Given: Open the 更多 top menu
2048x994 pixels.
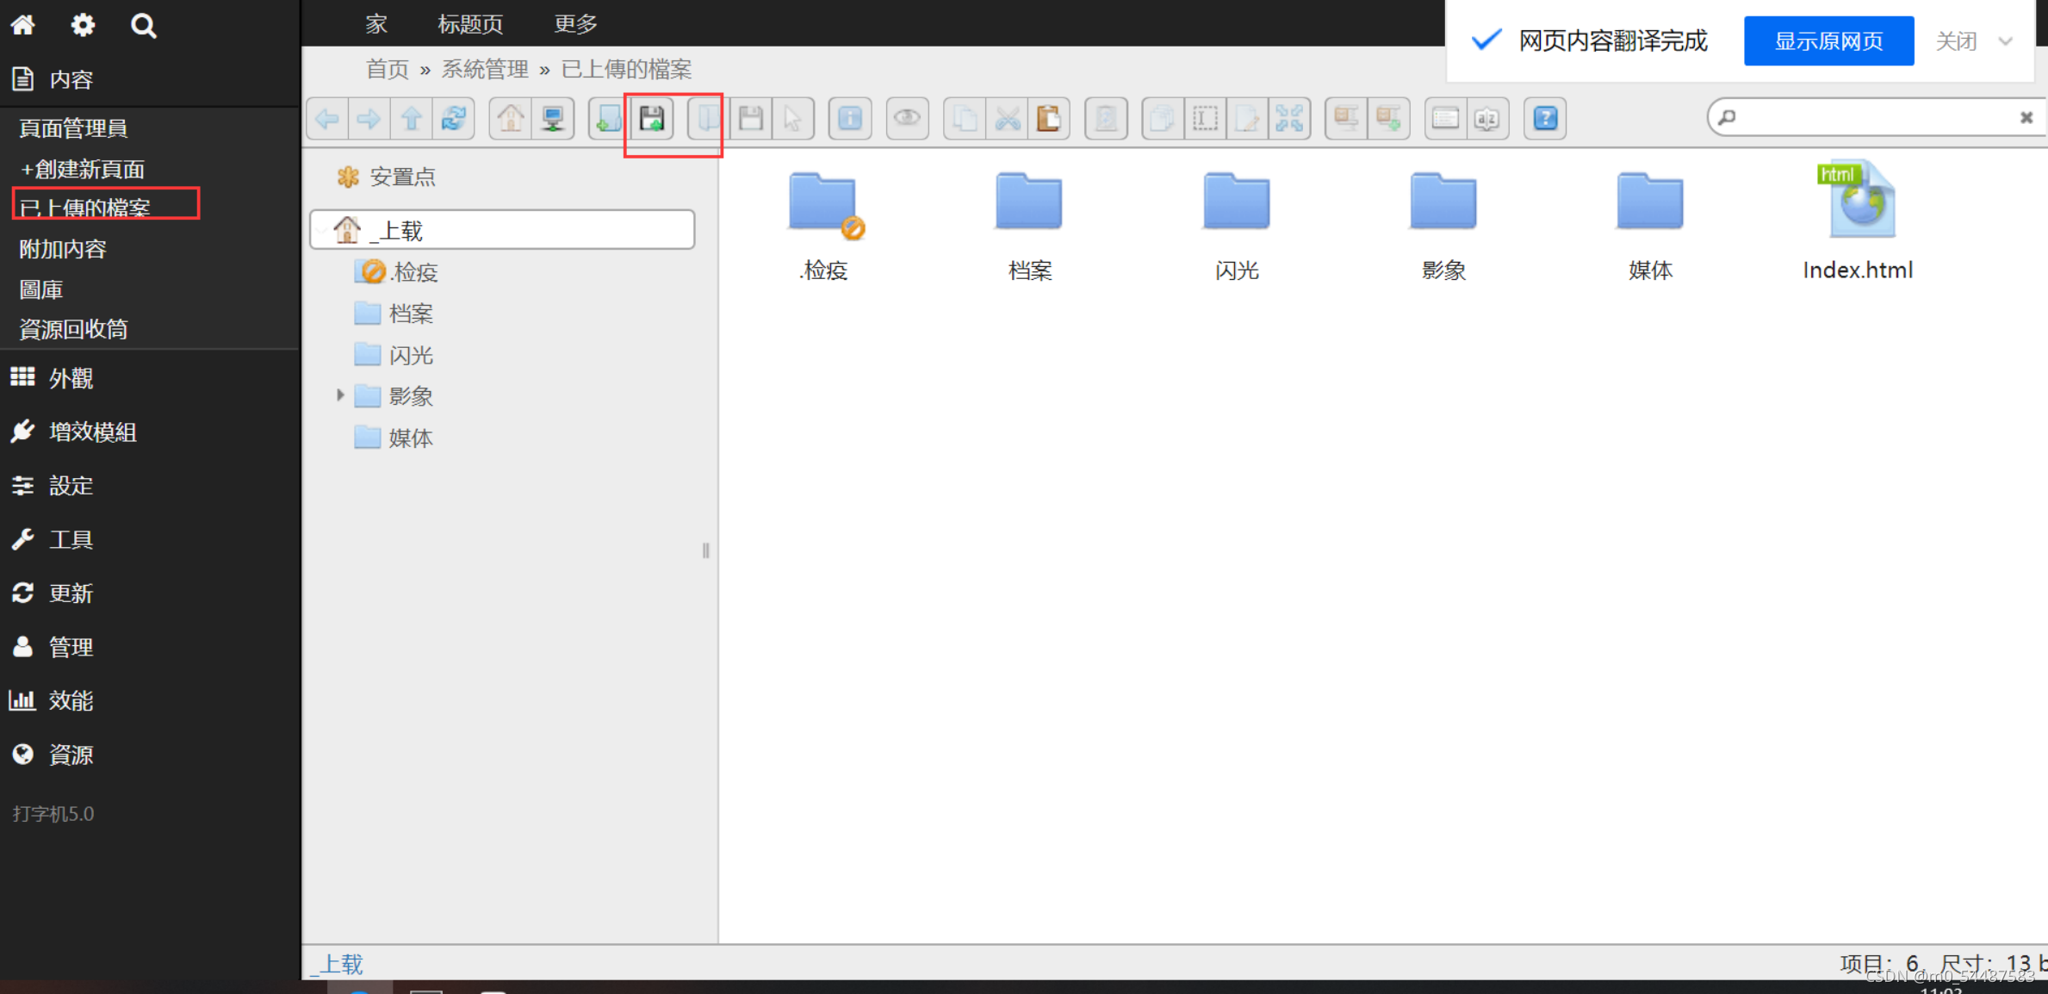Looking at the screenshot, I should pyautogui.click(x=575, y=24).
